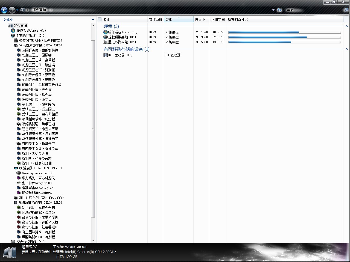Click the GameBoy Advanced SP folder icon
350x262 pixels.
19,173
